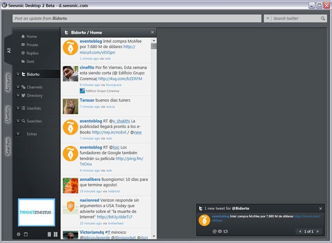Viewport: 332px width, 243px height.
Task: Expand the Bidorto account arrow
Action: (x=18, y=74)
